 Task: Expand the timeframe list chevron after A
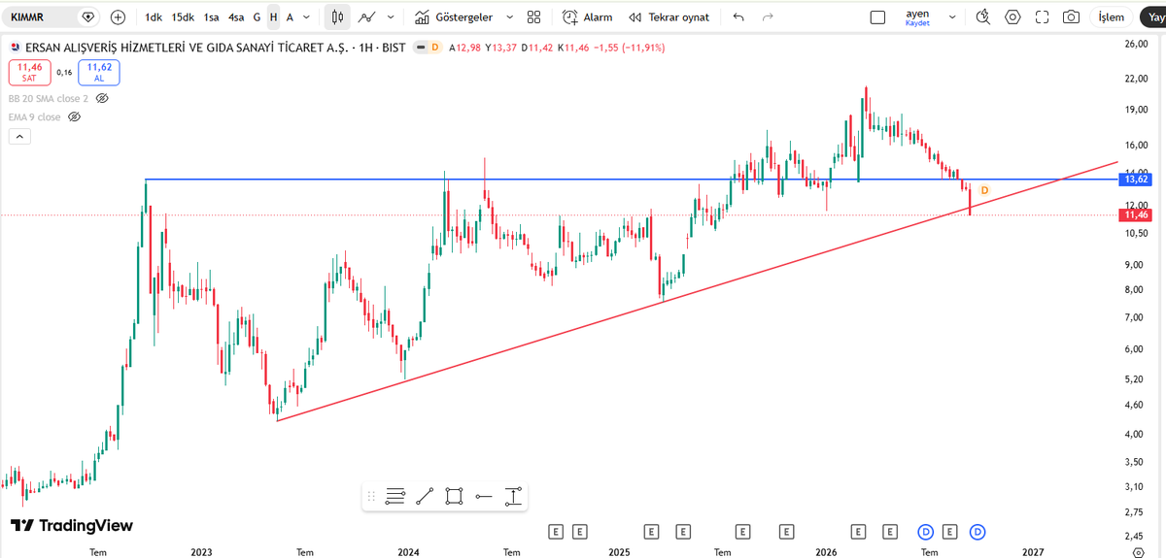click(x=307, y=16)
